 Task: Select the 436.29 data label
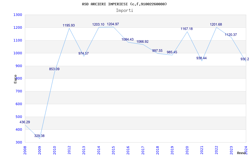click(25, 122)
